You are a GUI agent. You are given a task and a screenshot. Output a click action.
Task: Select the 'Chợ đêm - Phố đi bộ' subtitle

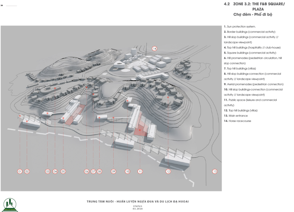[253, 14]
